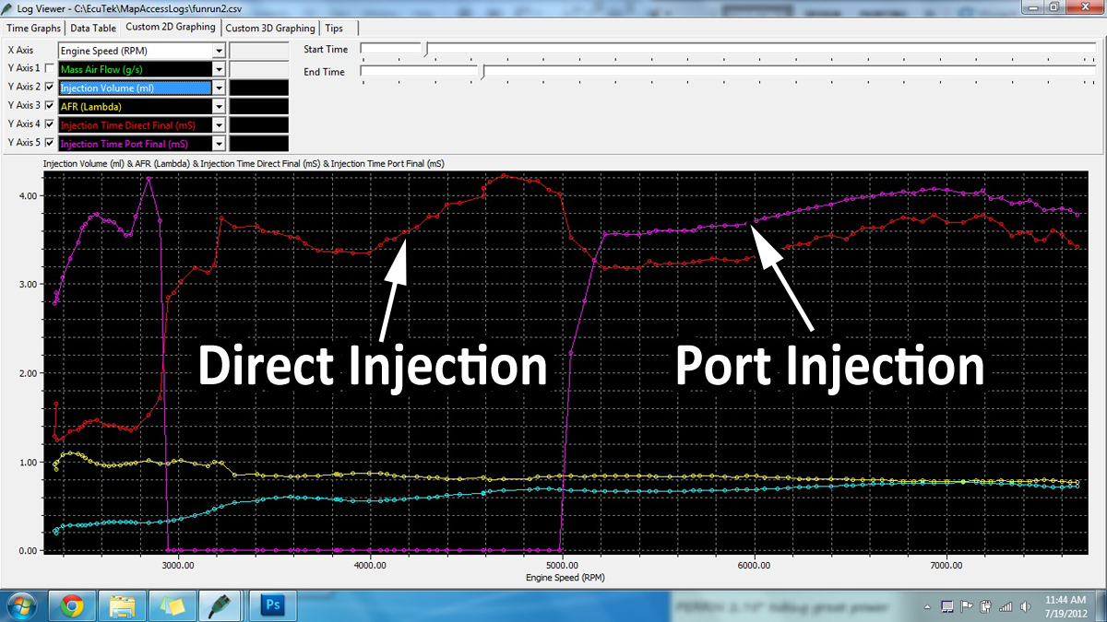The image size is (1107, 622).
Task: Expand the X Axis Engine Speed dropdown
Action: [x=219, y=51]
